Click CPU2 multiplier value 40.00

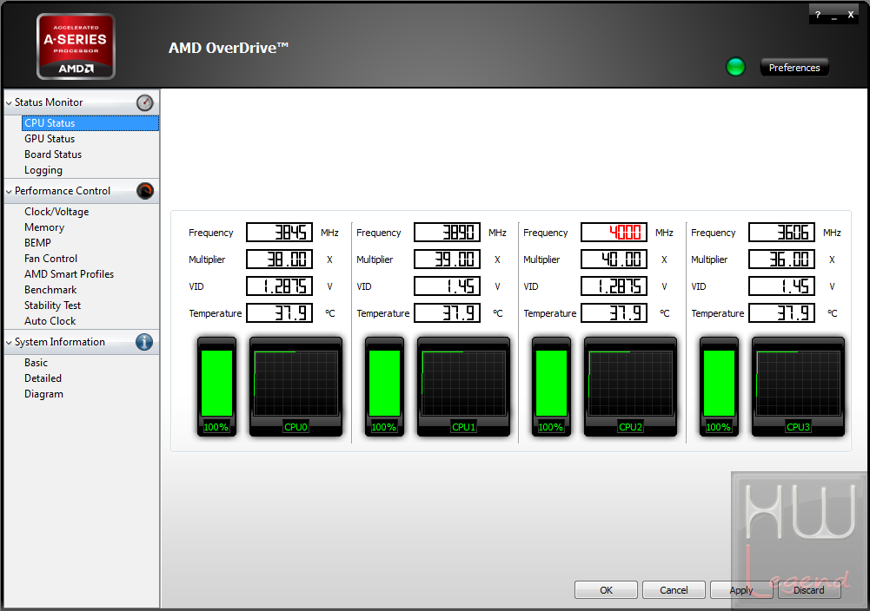click(x=614, y=260)
